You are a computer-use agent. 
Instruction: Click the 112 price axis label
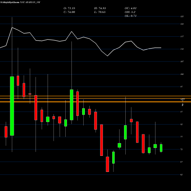coord(182,49)
